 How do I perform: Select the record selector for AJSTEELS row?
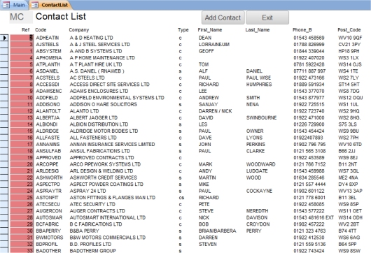[x=4, y=45]
